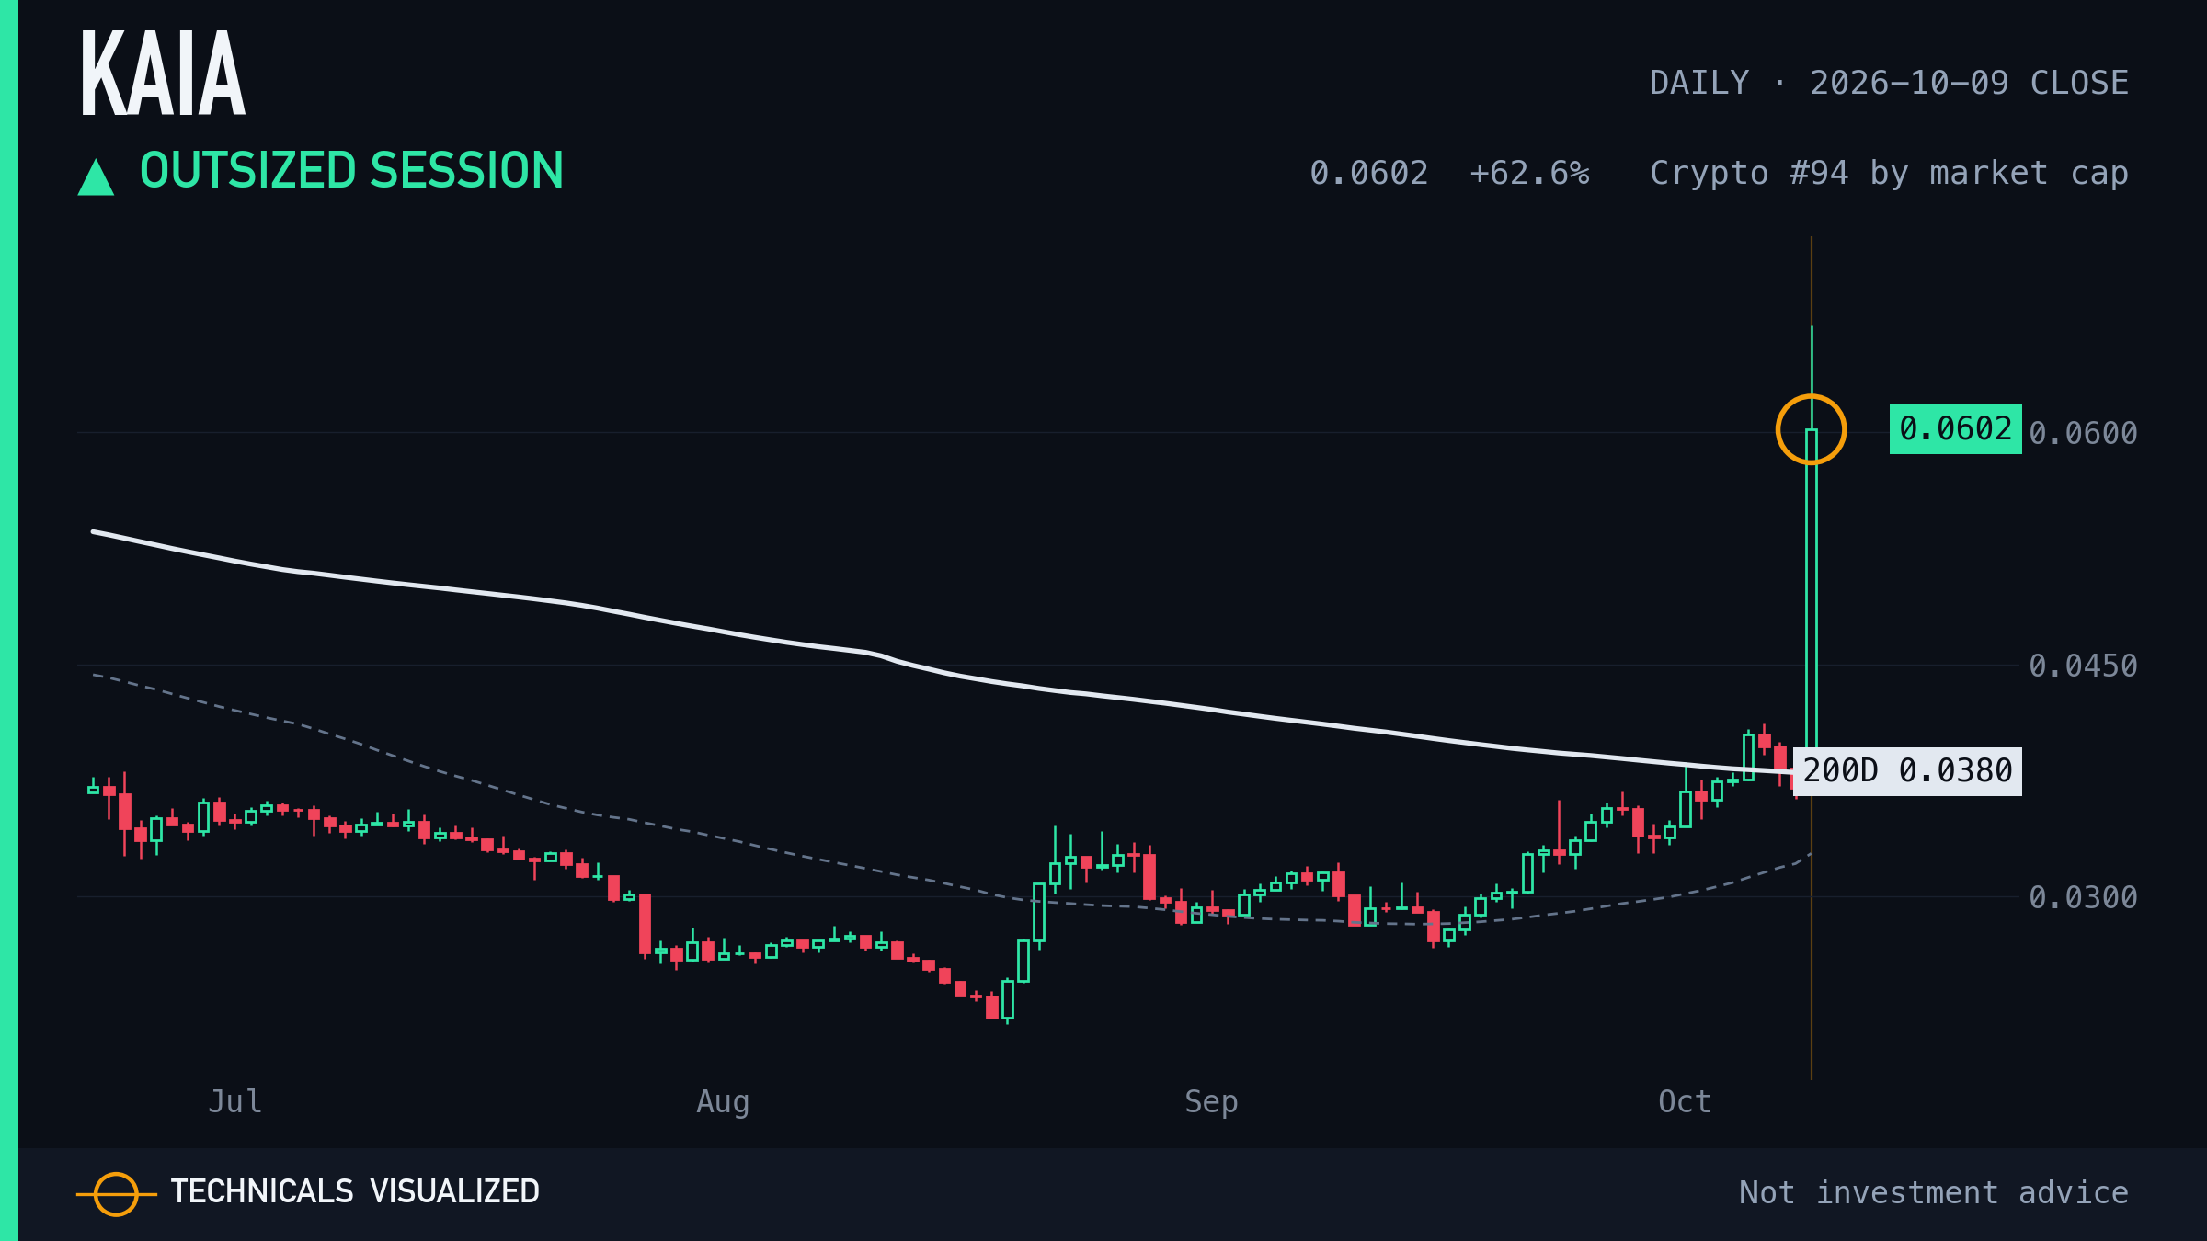This screenshot has width=2207, height=1241.
Task: Click the 0.0600 axis label
Action: click(2083, 433)
